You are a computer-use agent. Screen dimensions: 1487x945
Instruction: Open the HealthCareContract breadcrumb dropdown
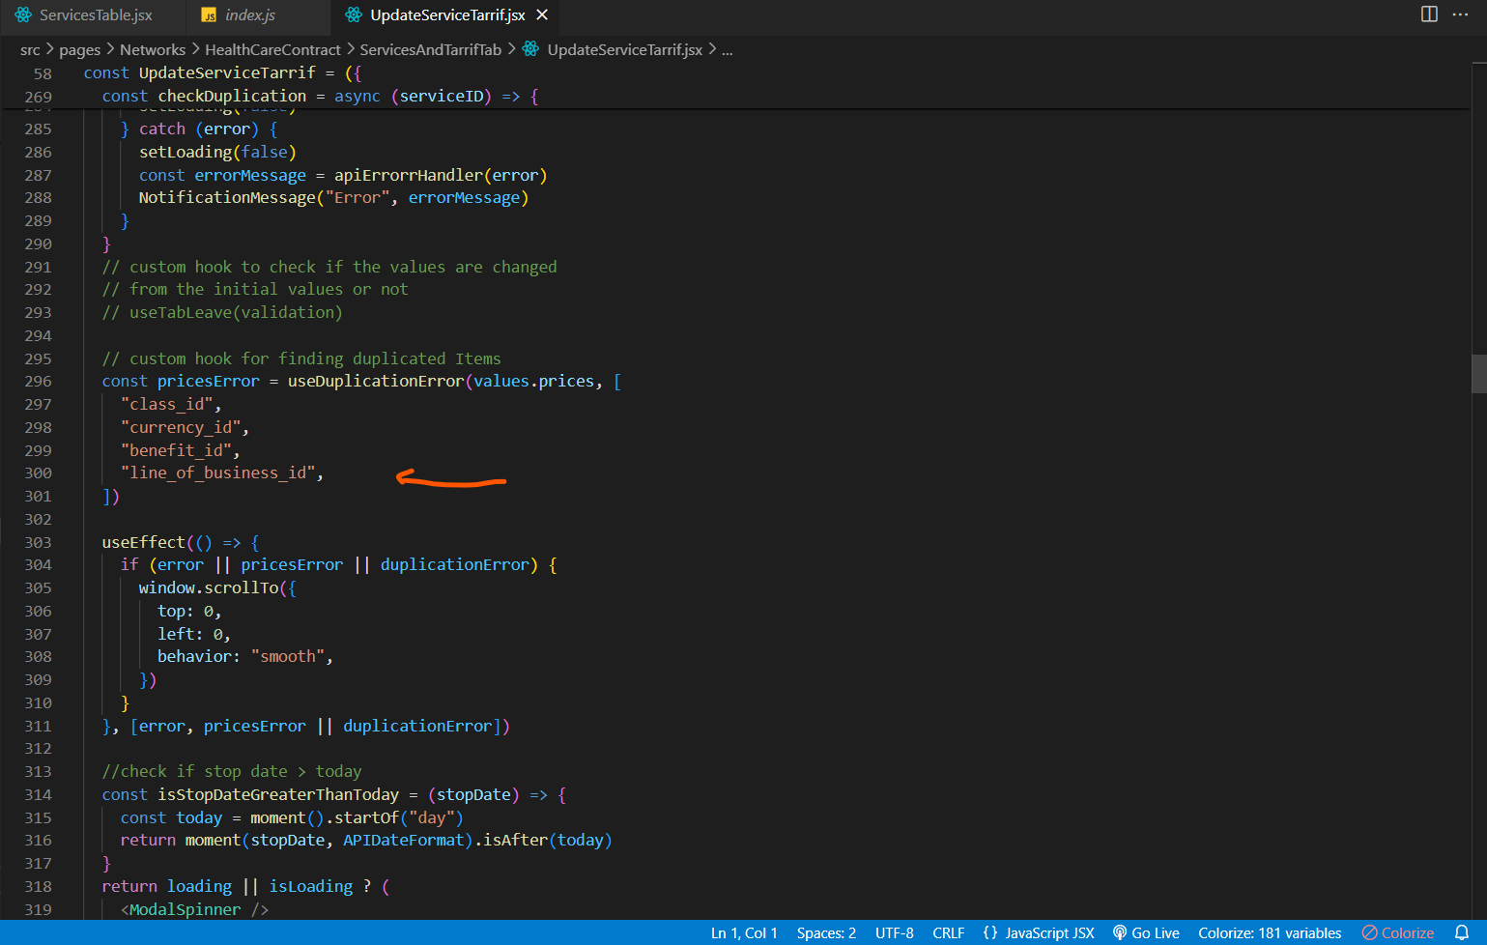[x=272, y=49]
